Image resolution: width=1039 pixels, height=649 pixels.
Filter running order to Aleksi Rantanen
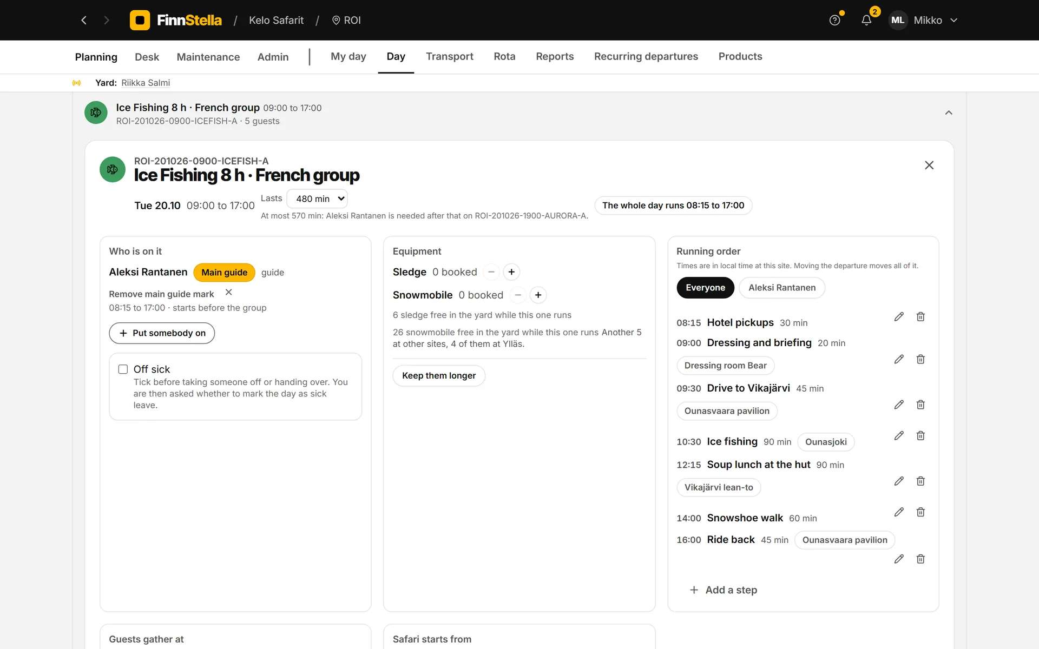pyautogui.click(x=782, y=288)
